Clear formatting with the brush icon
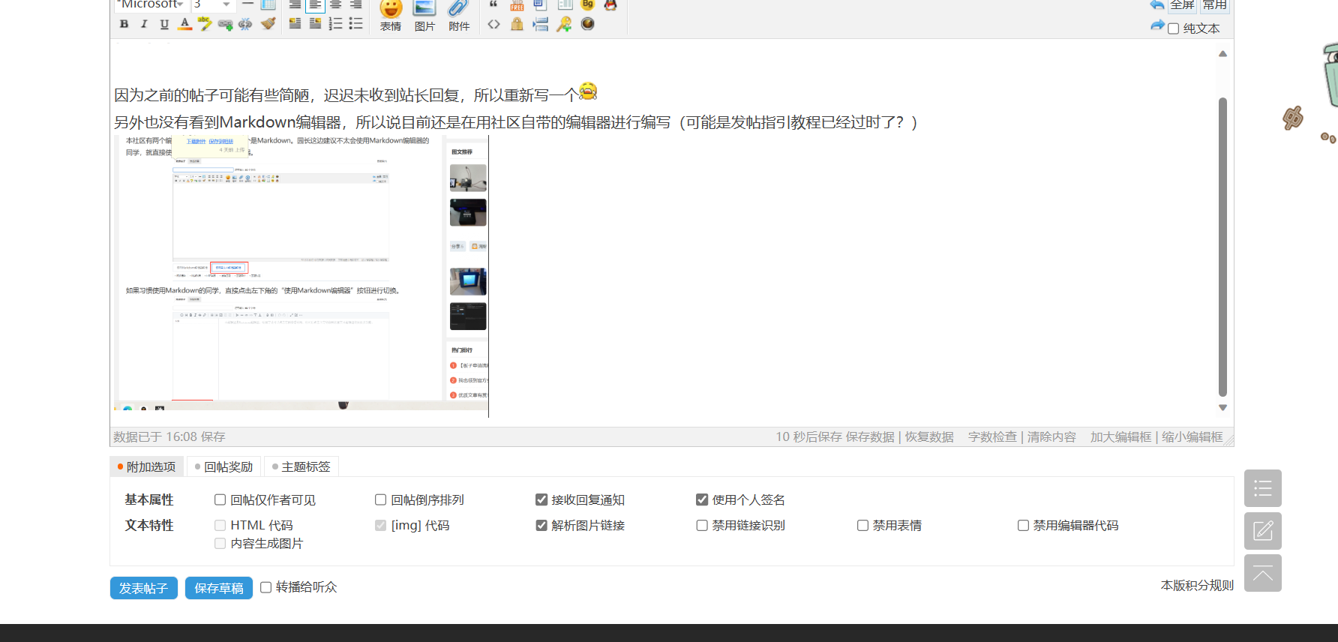This screenshot has height=642, width=1338. [x=268, y=24]
